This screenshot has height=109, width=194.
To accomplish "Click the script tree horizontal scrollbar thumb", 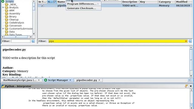I will 16,37.
